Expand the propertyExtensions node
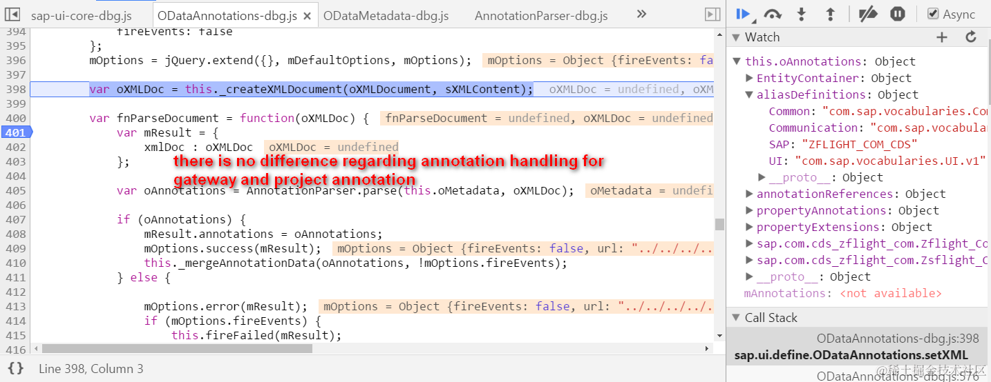The image size is (991, 382). point(749,227)
